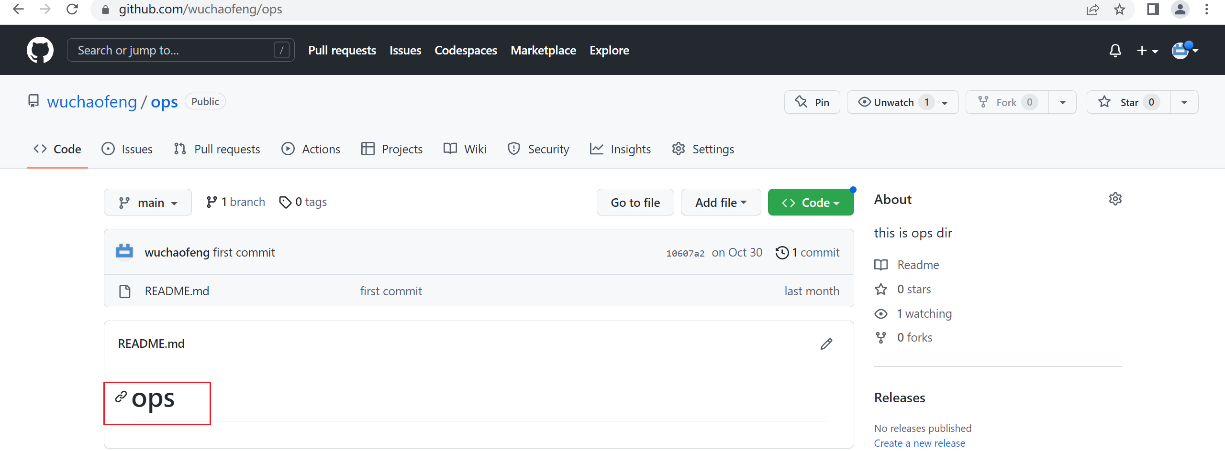Open the Security tab
Viewport: 1225px width, 451px height.
click(538, 149)
